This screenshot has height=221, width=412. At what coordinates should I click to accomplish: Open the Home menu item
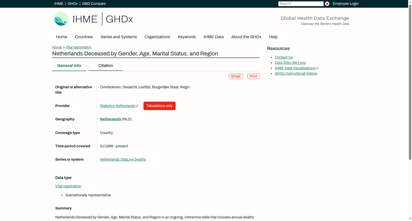[62, 37]
